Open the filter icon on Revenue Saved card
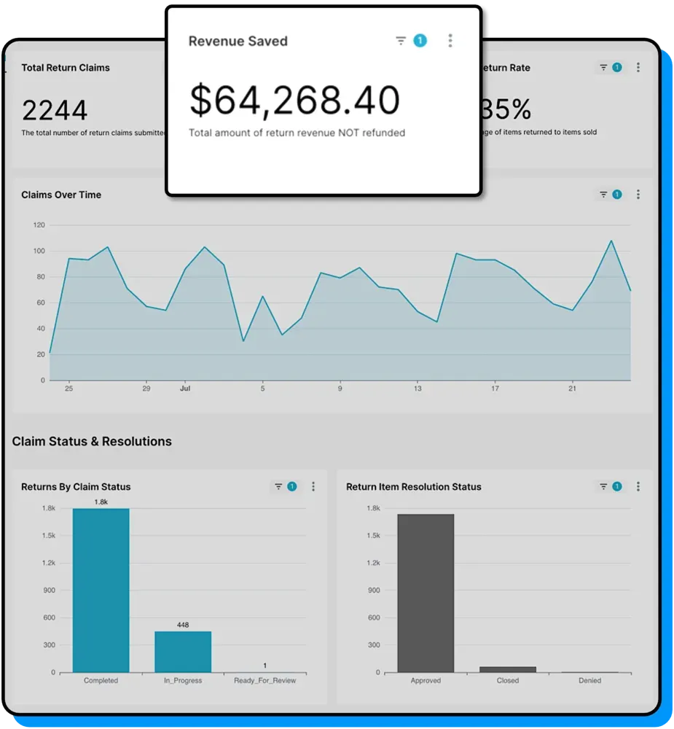674x729 pixels. coord(401,41)
